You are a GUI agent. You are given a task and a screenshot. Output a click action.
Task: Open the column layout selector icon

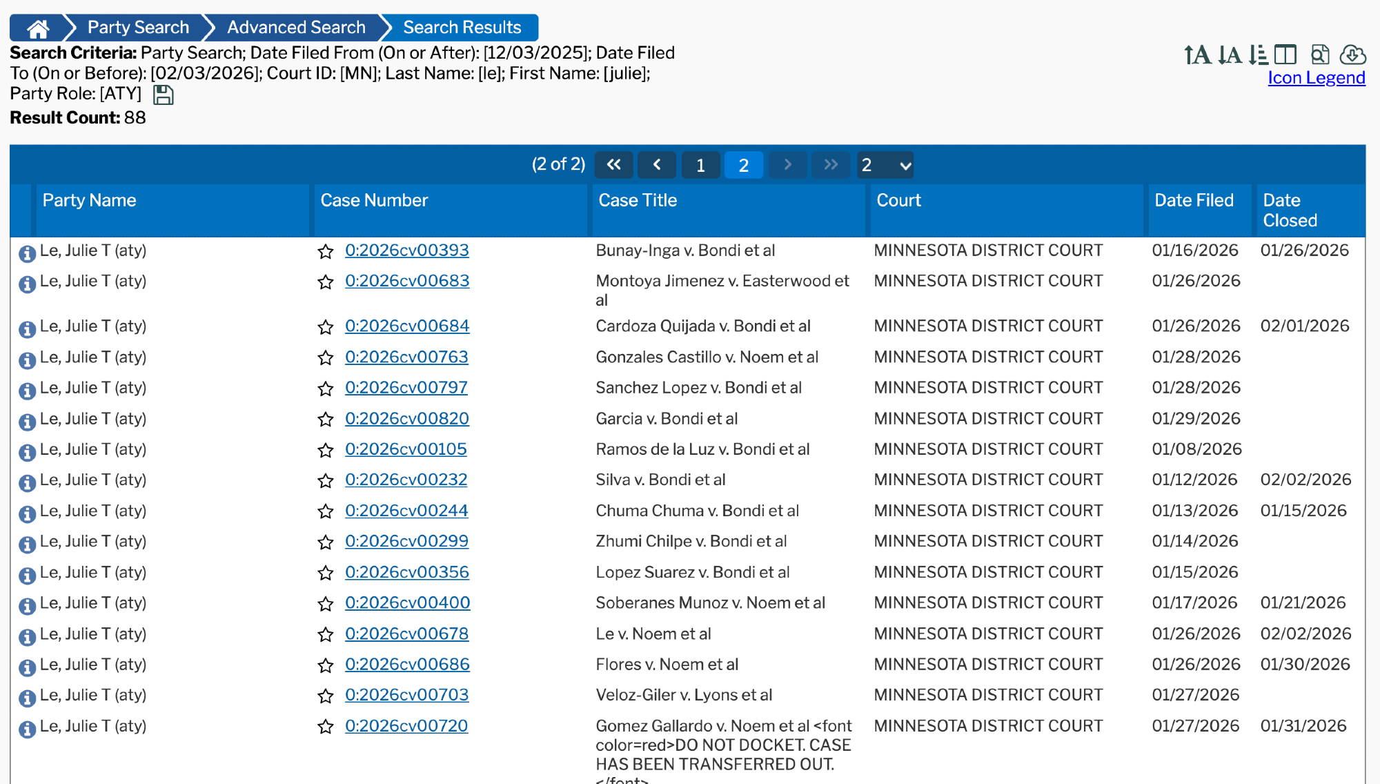[x=1285, y=55]
